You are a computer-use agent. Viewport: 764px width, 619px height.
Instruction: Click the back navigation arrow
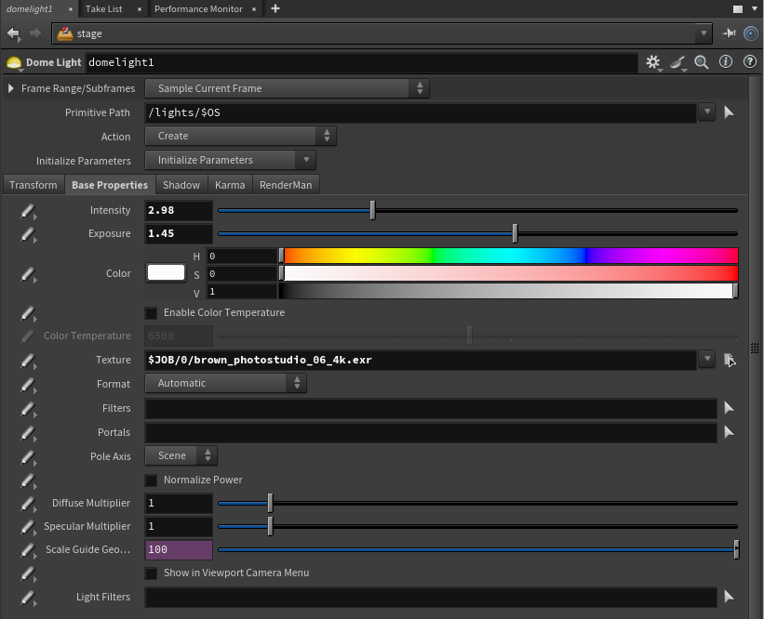13,33
